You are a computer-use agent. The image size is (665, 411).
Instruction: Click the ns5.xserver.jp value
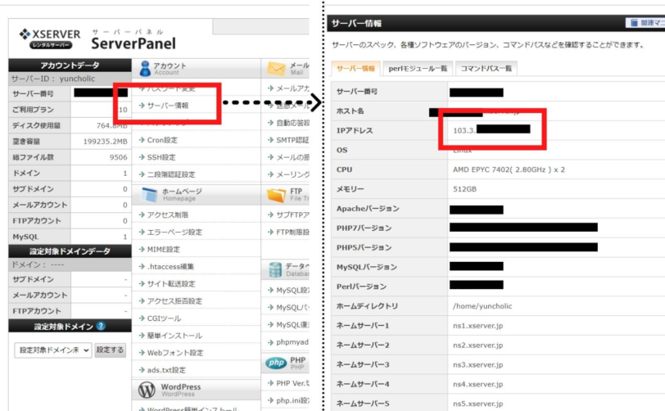coord(477,404)
